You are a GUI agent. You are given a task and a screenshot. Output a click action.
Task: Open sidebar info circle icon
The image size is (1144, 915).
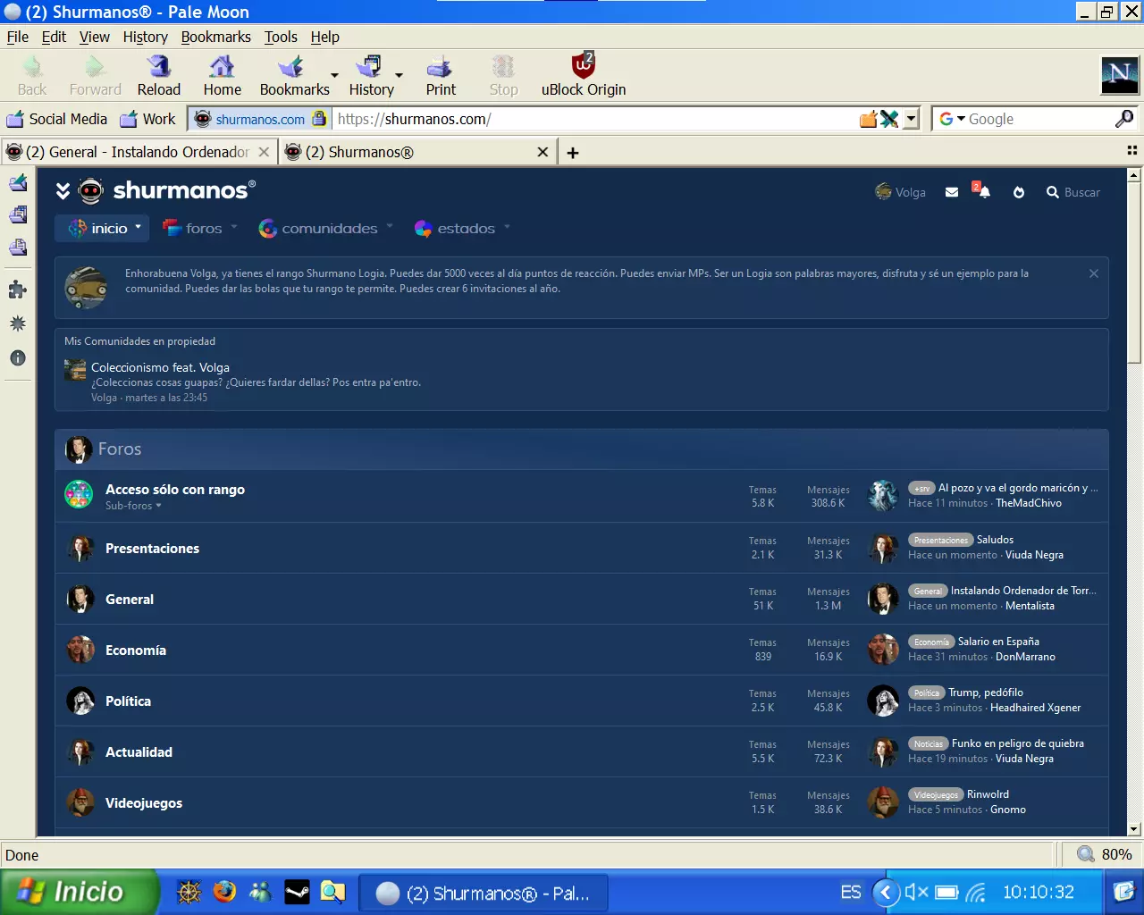coord(17,357)
